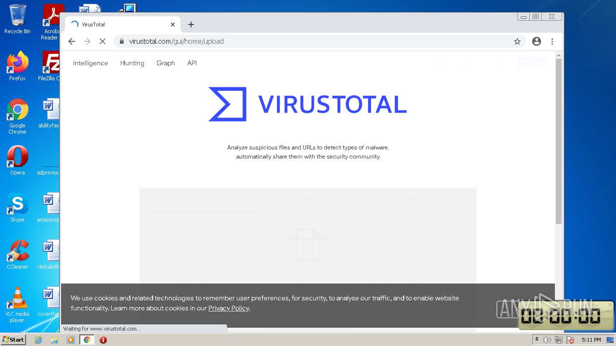Open the VLC media player shortcut
This screenshot has width=616, height=346.
pyautogui.click(x=17, y=305)
